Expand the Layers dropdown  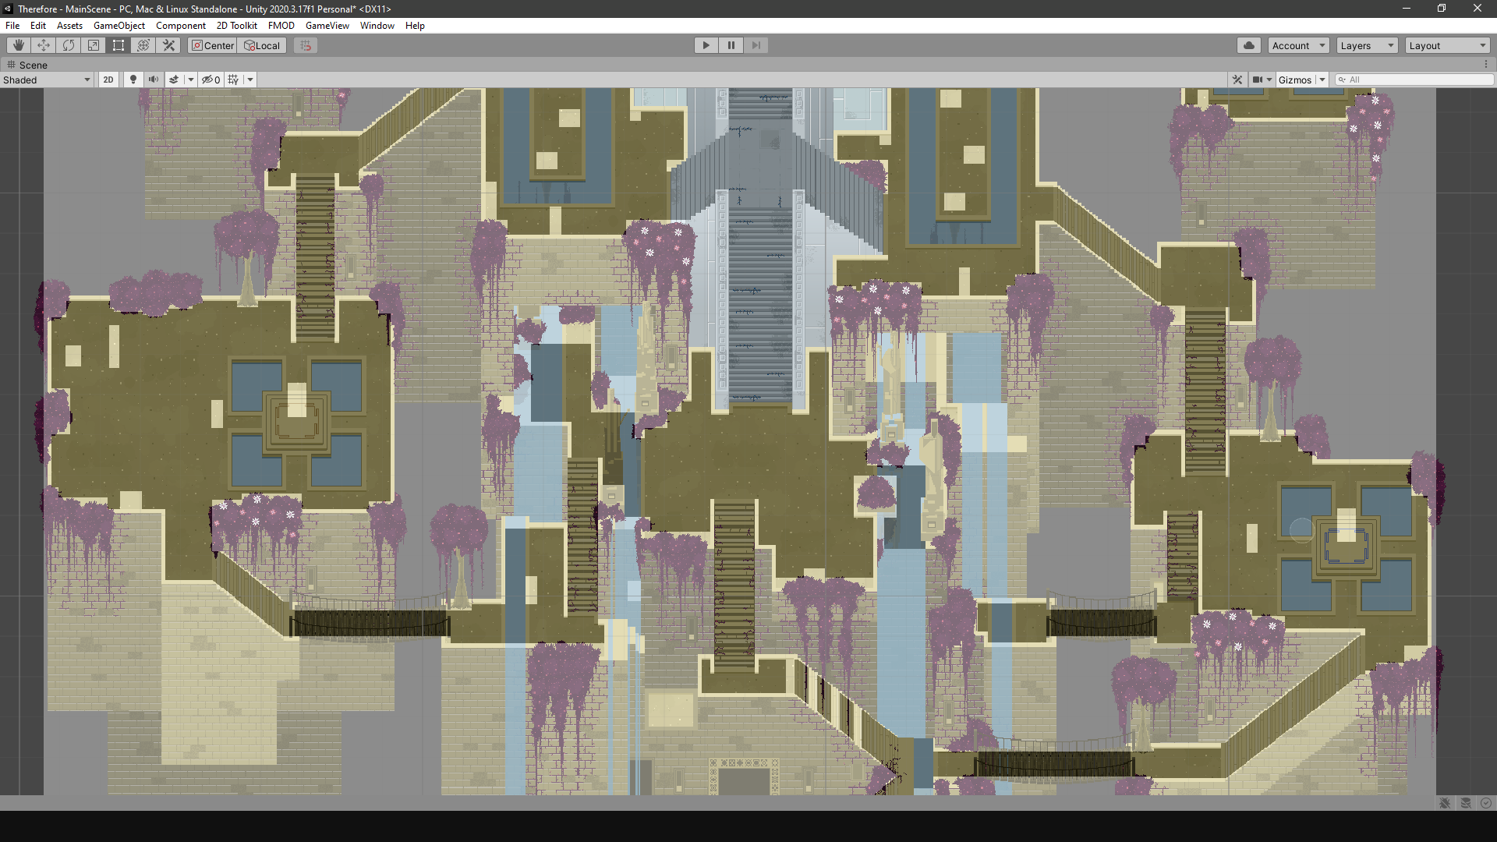point(1367,45)
